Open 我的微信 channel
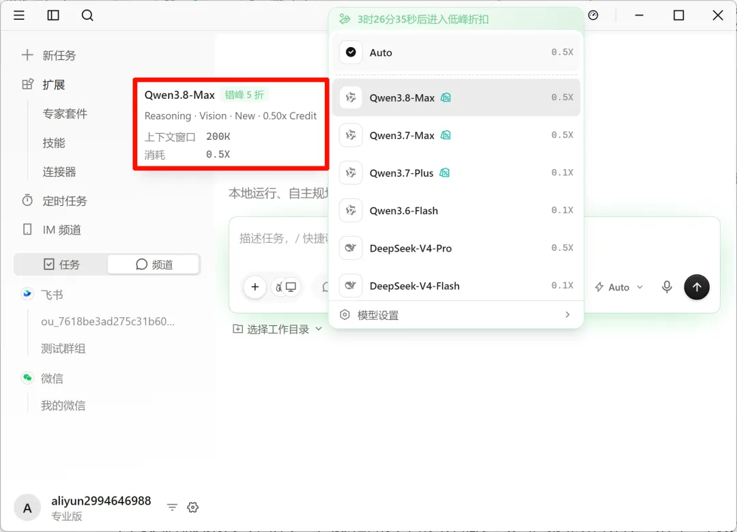This screenshot has width=737, height=532. 63,405
